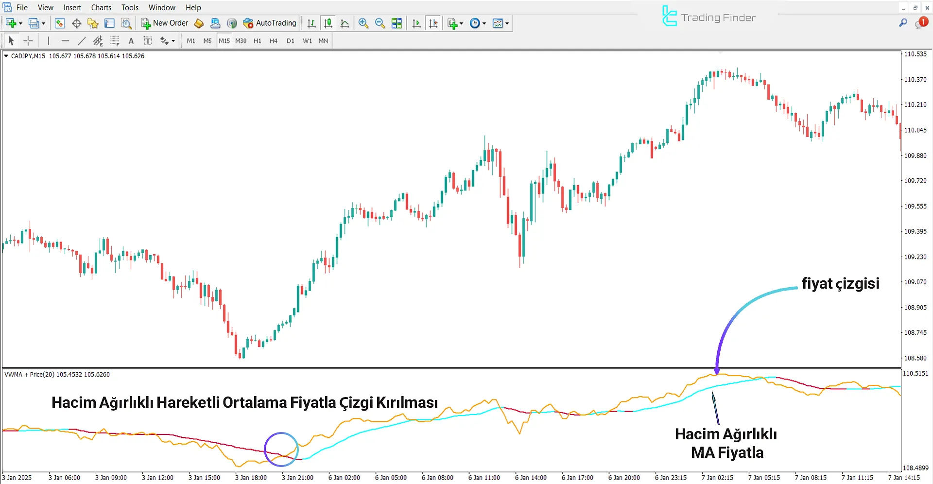Open the Charts menu
This screenshot has width=933, height=484.
[x=101, y=7]
